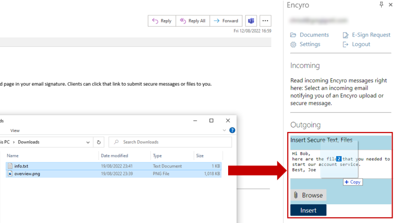This screenshot has height=223, width=395.
Task: Close the File Explorer window
Action: point(228,121)
